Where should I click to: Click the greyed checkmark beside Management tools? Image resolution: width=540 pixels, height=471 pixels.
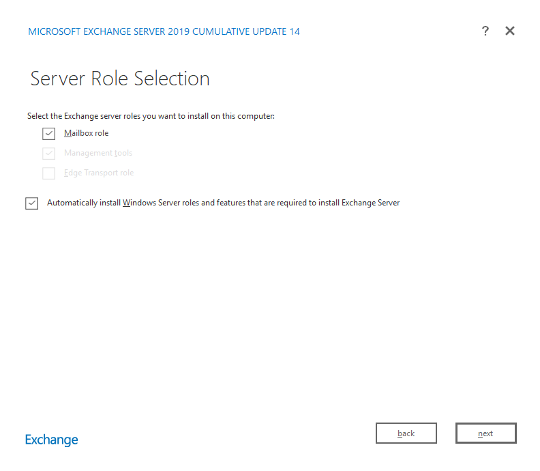[x=48, y=154]
